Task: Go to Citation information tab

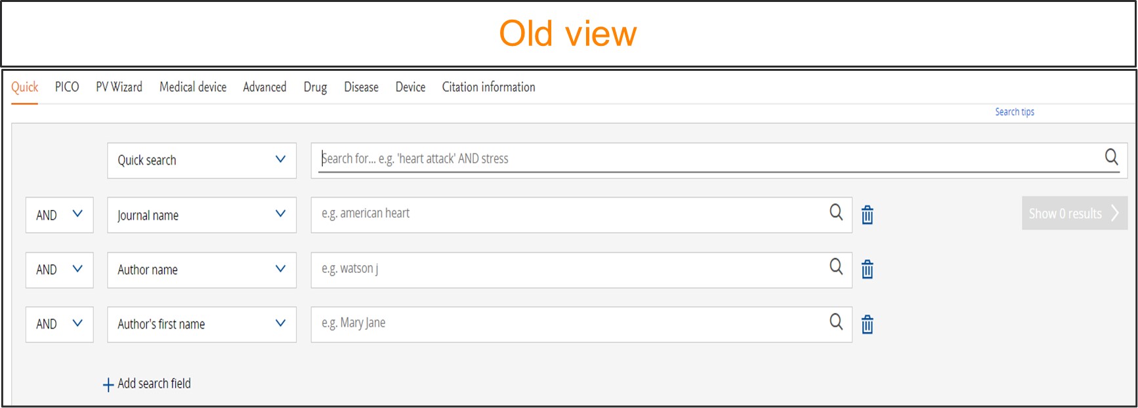Action: [x=488, y=87]
